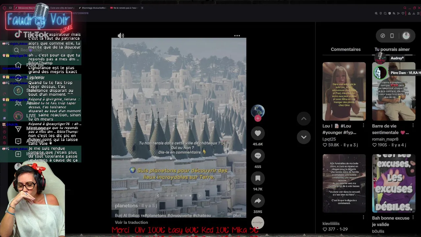Screen dimensions: 421x237
Task: Open the sound disc icon below share
Action: click(258, 223)
